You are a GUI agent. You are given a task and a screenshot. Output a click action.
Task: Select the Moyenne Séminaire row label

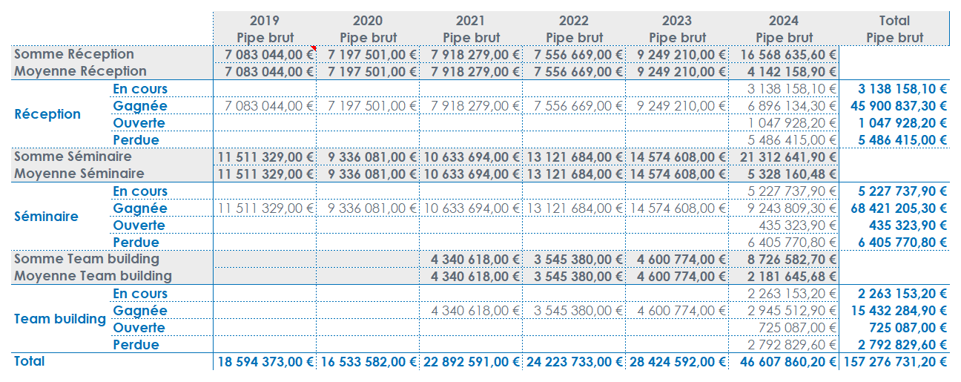tap(80, 174)
